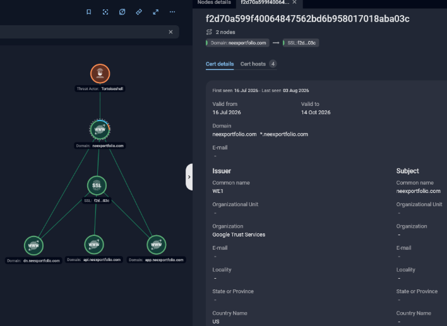The image size is (447, 326).
Task: Close the f2d70a599f40064... tab
Action: pos(294,3)
